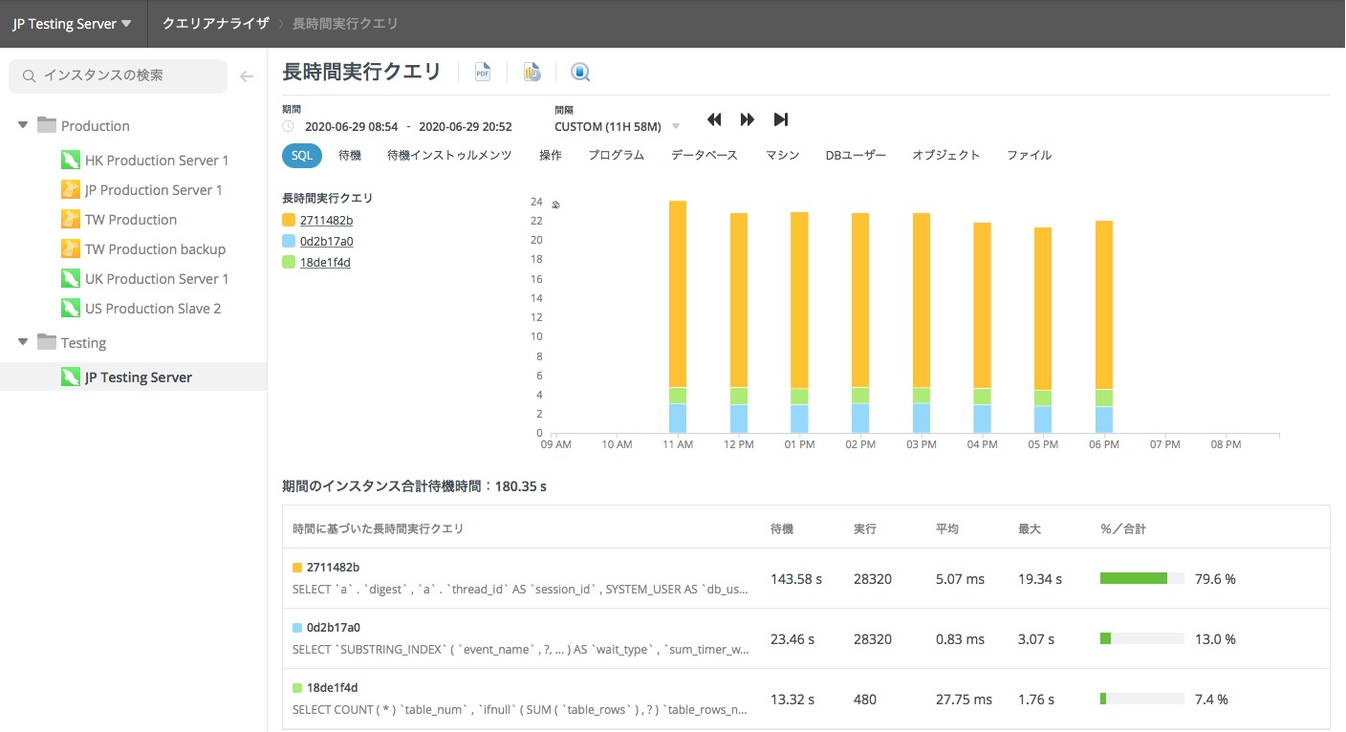Click the Testing folder icon
The height and width of the screenshot is (732, 1346).
tap(46, 342)
